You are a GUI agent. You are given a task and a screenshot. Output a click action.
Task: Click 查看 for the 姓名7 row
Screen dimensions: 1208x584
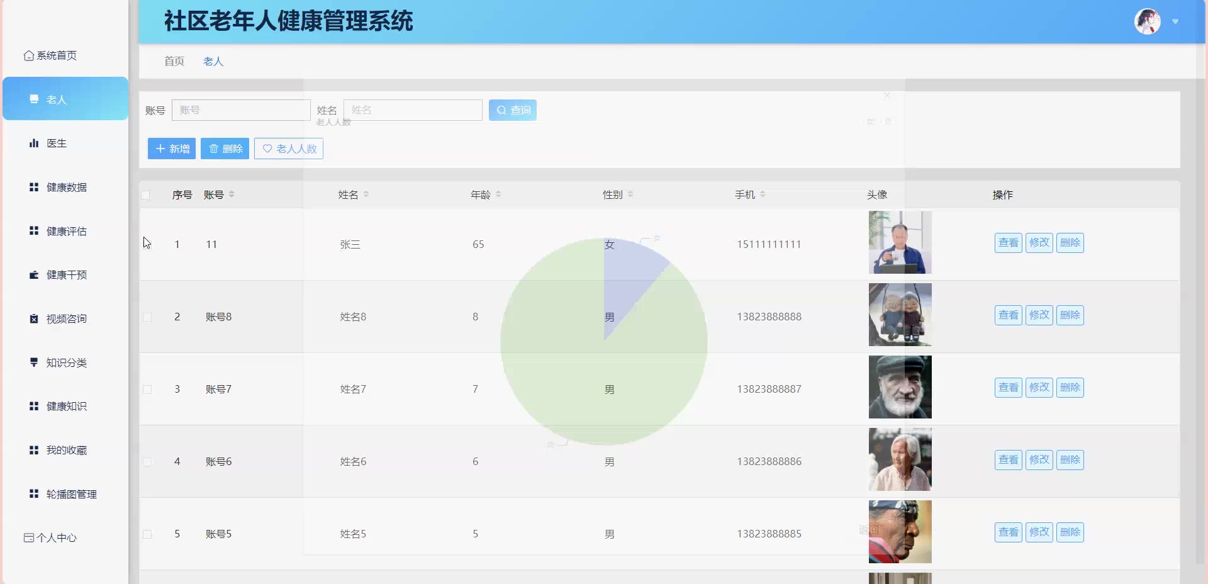click(x=1009, y=388)
